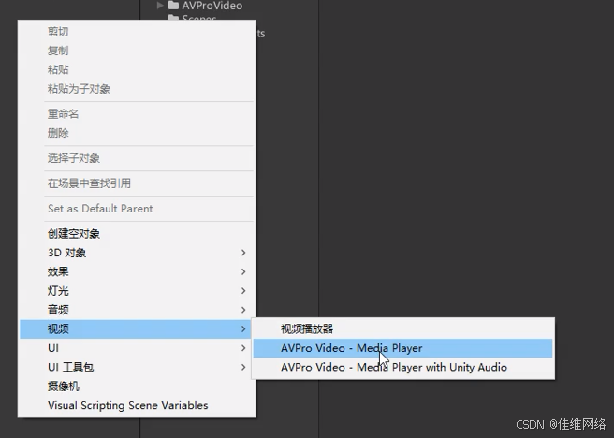
Task: Click the 删除 menu entry
Action: pyautogui.click(x=137, y=133)
